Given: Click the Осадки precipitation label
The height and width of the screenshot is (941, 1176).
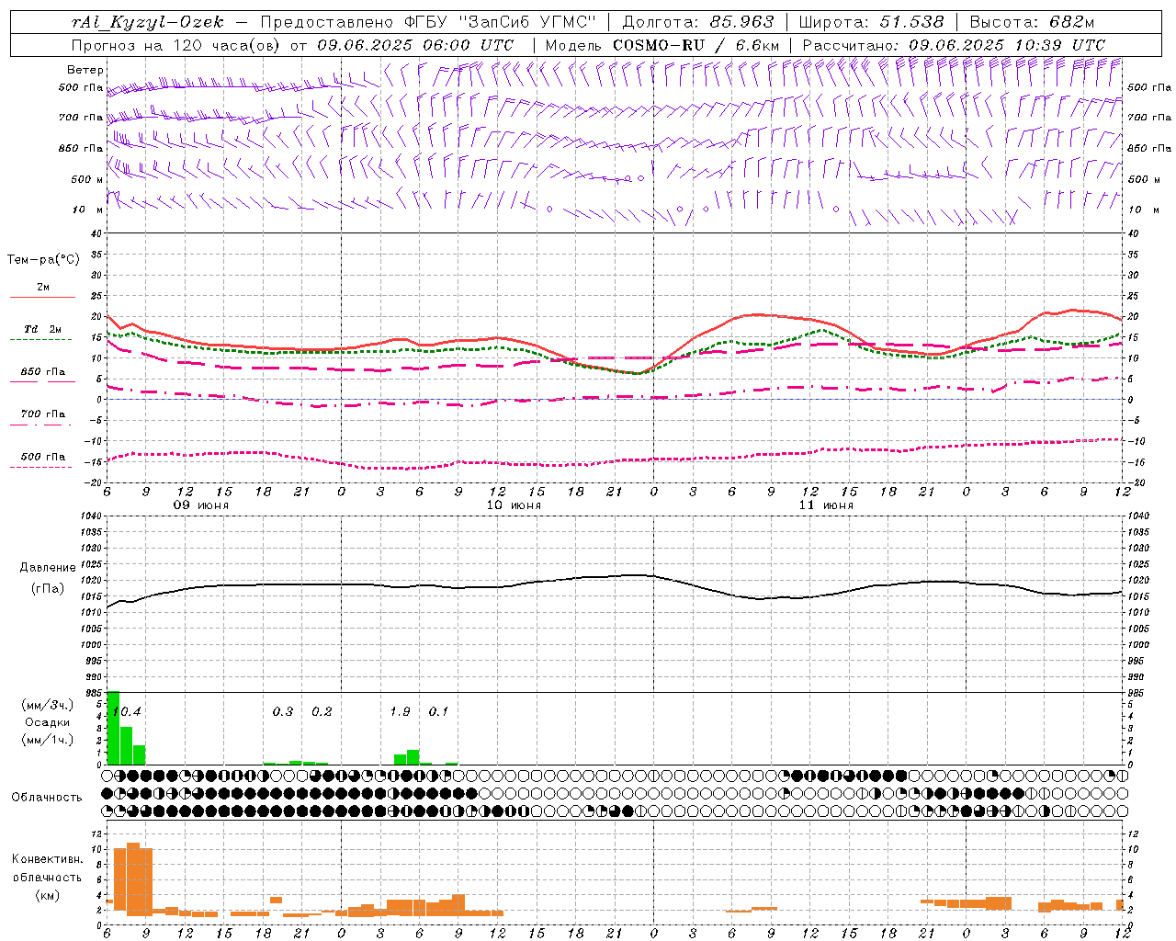Looking at the screenshot, I should (47, 722).
